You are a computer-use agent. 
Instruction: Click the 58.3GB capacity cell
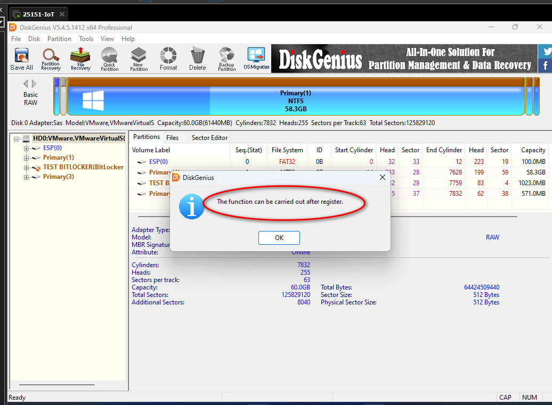[x=536, y=172]
